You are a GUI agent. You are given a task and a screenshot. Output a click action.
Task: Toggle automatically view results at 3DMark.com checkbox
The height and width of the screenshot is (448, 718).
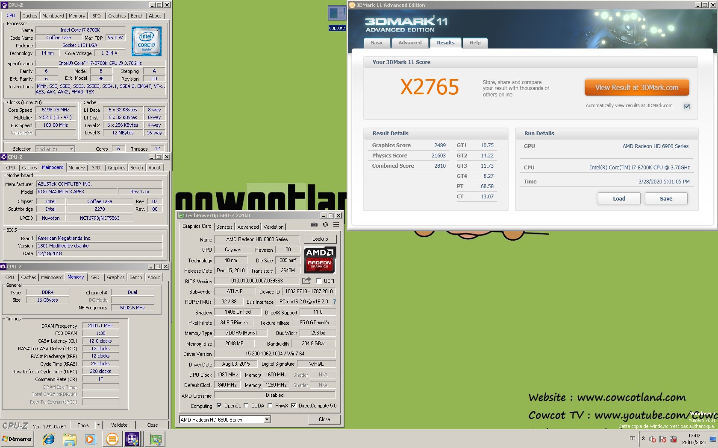point(687,106)
